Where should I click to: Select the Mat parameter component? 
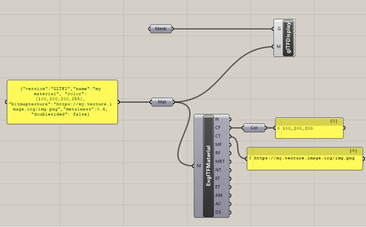click(x=162, y=102)
